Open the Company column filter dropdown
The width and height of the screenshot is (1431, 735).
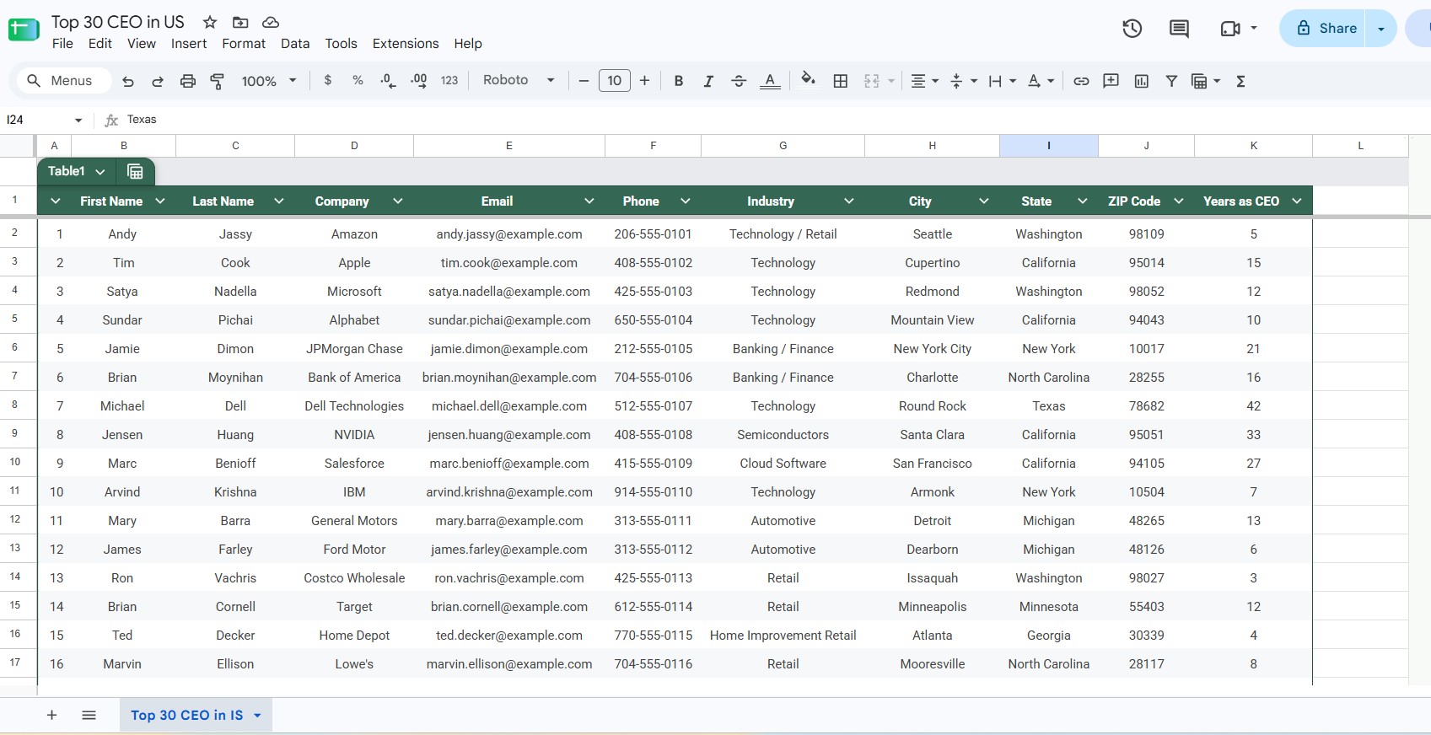click(x=398, y=201)
